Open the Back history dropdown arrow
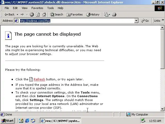 (x=17, y=14)
